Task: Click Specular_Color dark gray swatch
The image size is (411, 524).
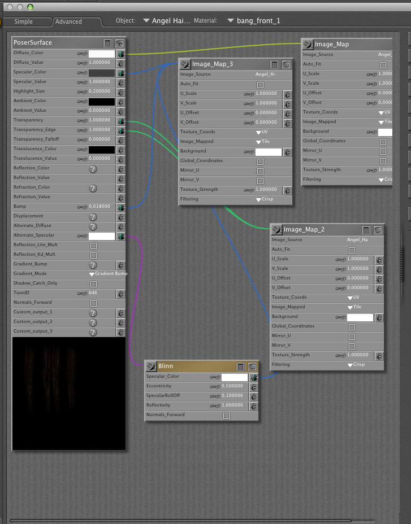Action: (102, 73)
